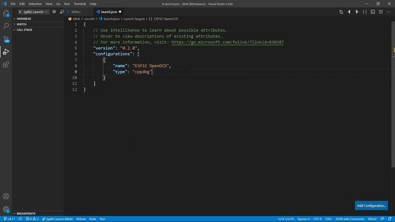
Task: Click the feedback icon in status bar
Action: 382,219
